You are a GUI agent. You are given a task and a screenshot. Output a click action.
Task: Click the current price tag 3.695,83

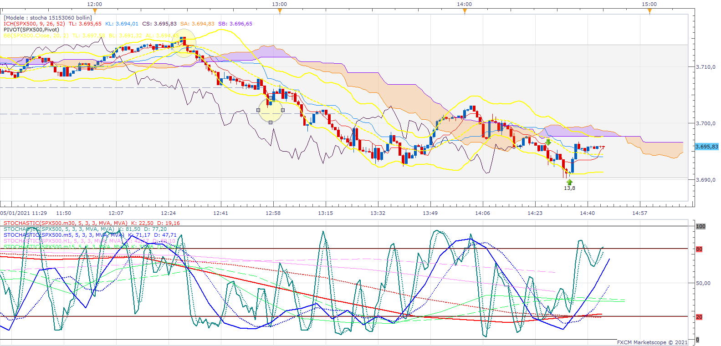[707, 147]
